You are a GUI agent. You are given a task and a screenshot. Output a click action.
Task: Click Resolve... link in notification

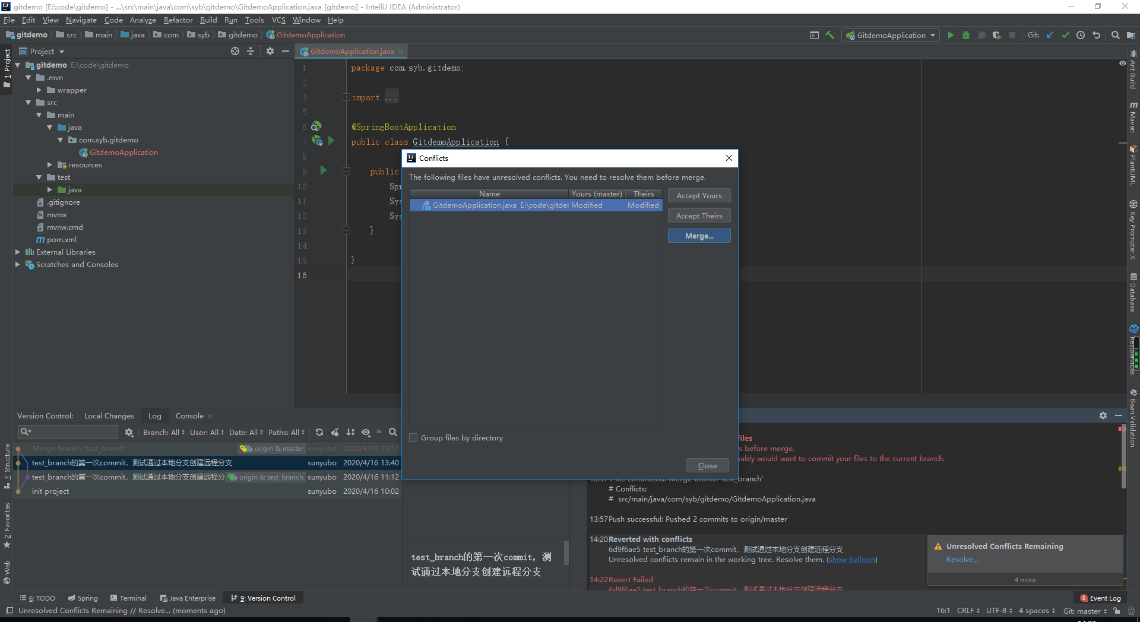(962, 559)
